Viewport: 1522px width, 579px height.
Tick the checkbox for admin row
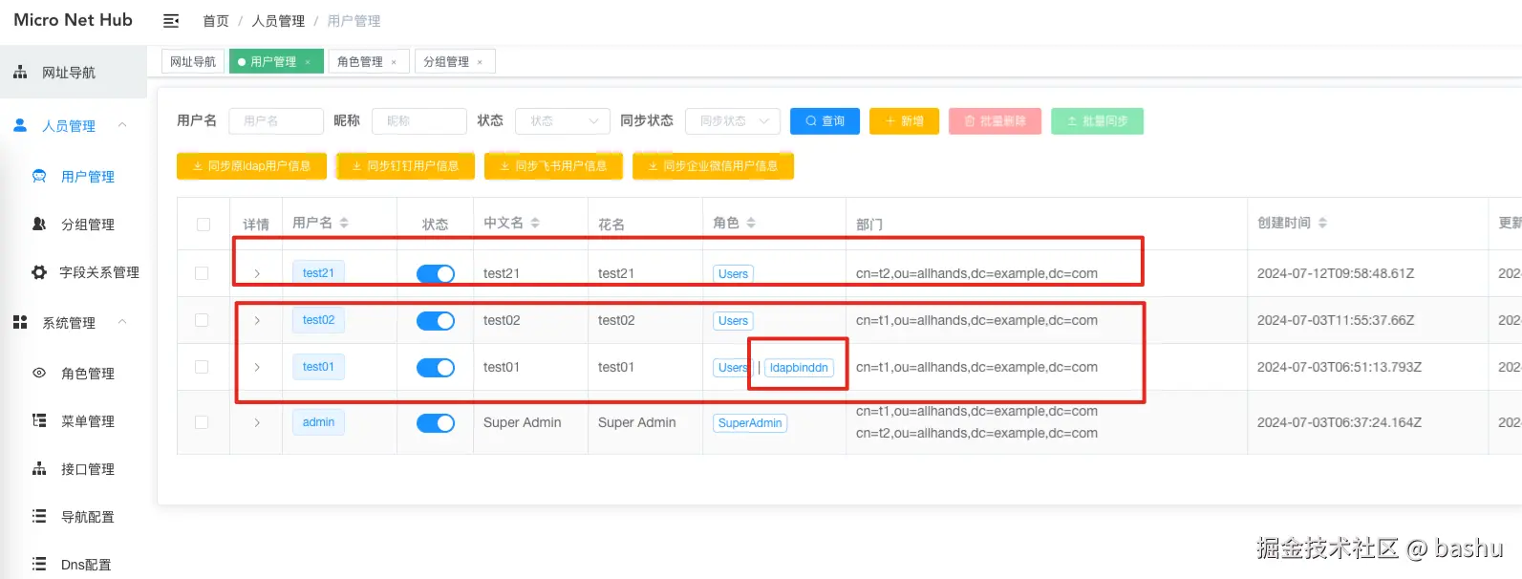click(x=202, y=422)
